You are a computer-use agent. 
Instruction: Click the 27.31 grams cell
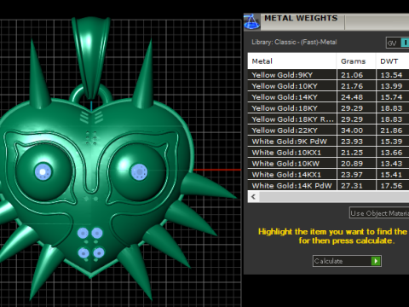(x=356, y=185)
